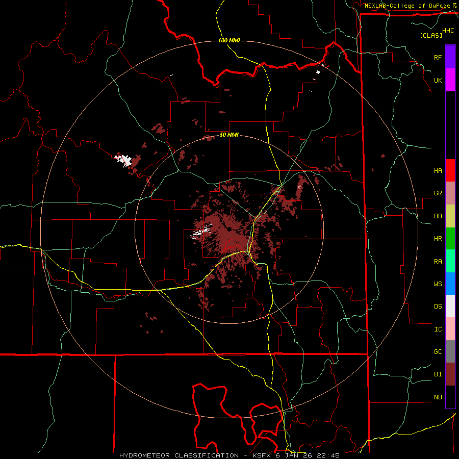Screen dimensions: 459x459
Task: Click the UK magenta legend color block
Action: [x=450, y=80]
